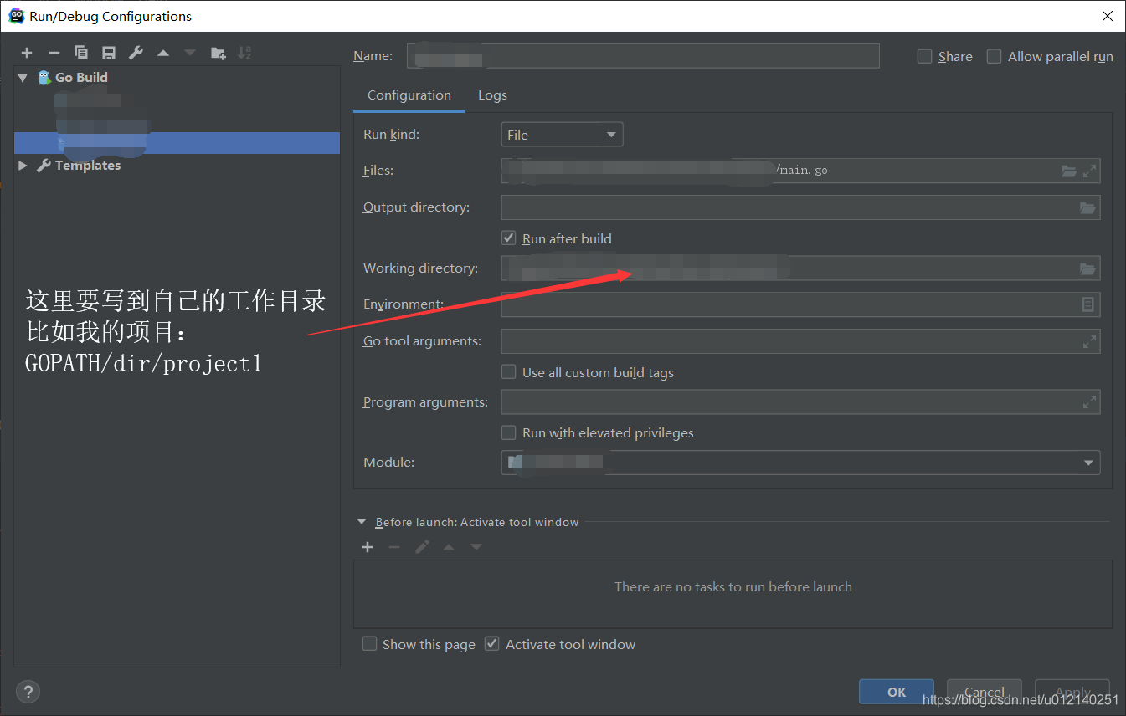This screenshot has width=1126, height=716.
Task: Switch to the Logs tab
Action: tap(492, 95)
